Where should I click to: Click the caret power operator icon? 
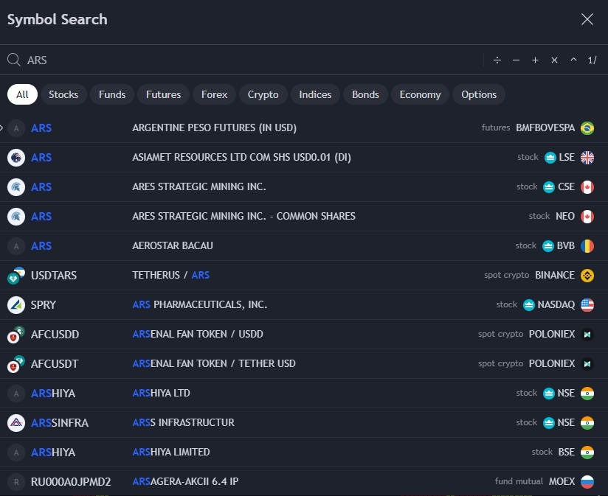coord(574,60)
